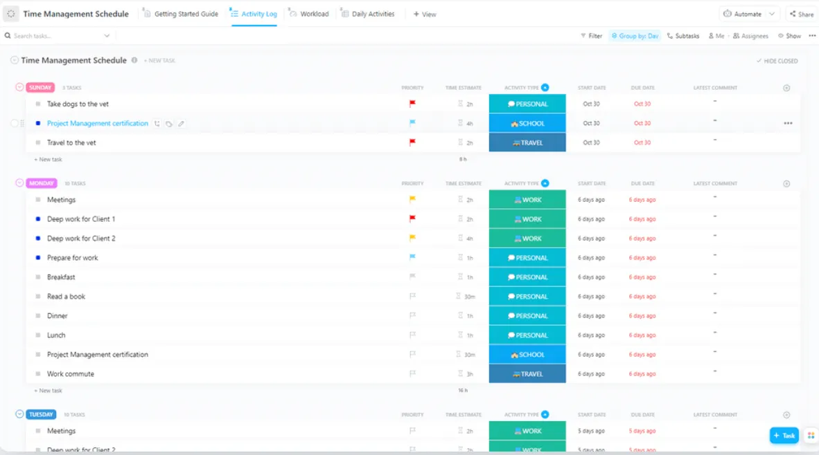819x455 pixels.
Task: Click the time estimate for Deep work for Client 2
Action: (x=466, y=238)
